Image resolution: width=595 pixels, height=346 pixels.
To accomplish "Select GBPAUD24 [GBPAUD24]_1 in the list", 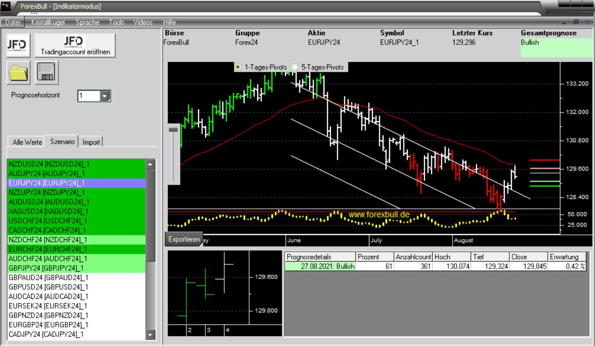I will [76, 277].
